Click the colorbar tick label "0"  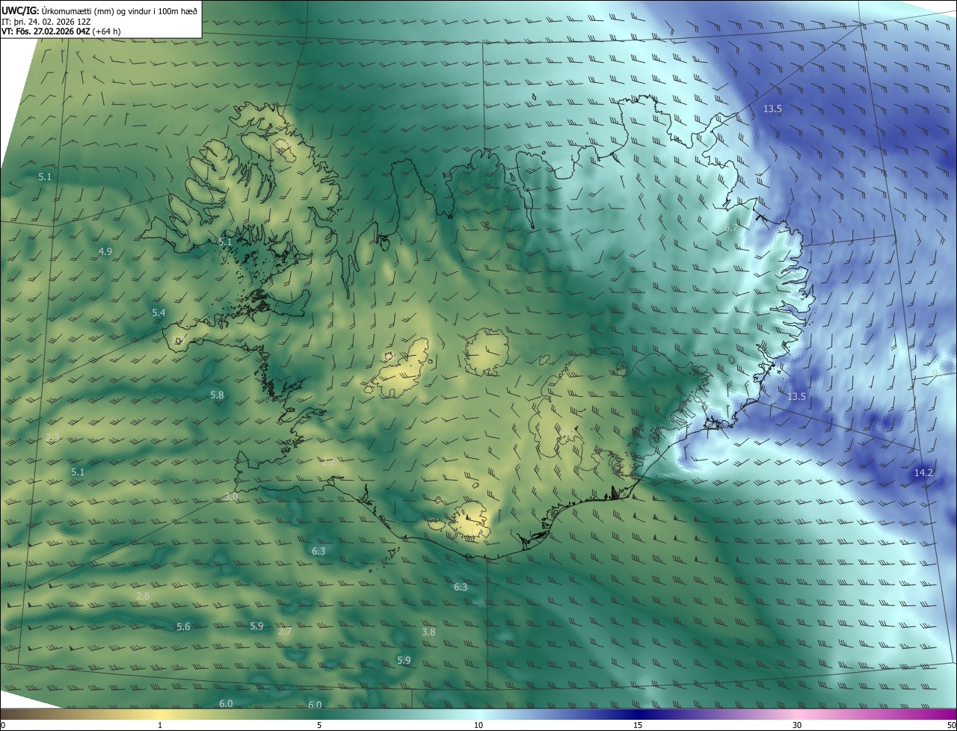[3, 725]
